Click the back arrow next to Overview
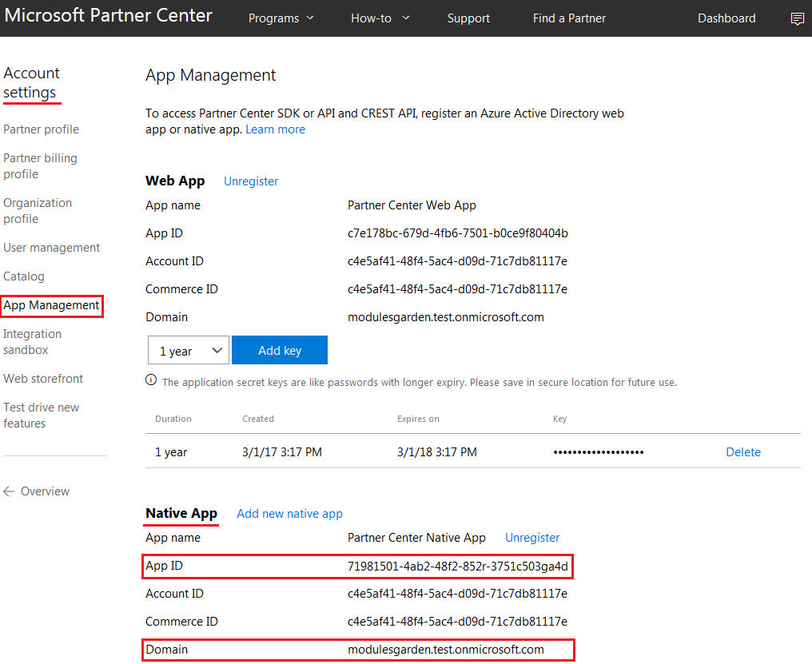This screenshot has width=812, height=664. point(9,491)
